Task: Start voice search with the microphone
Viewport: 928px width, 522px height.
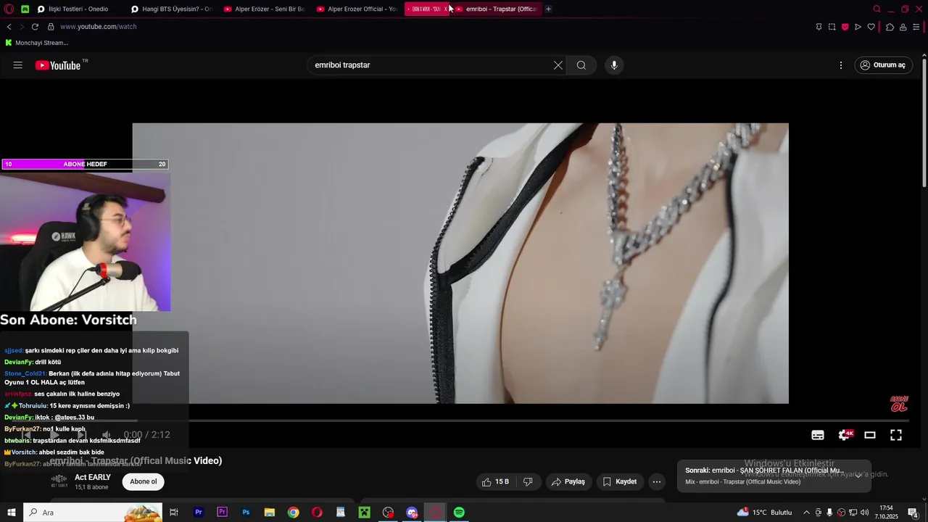Action: [x=614, y=65]
